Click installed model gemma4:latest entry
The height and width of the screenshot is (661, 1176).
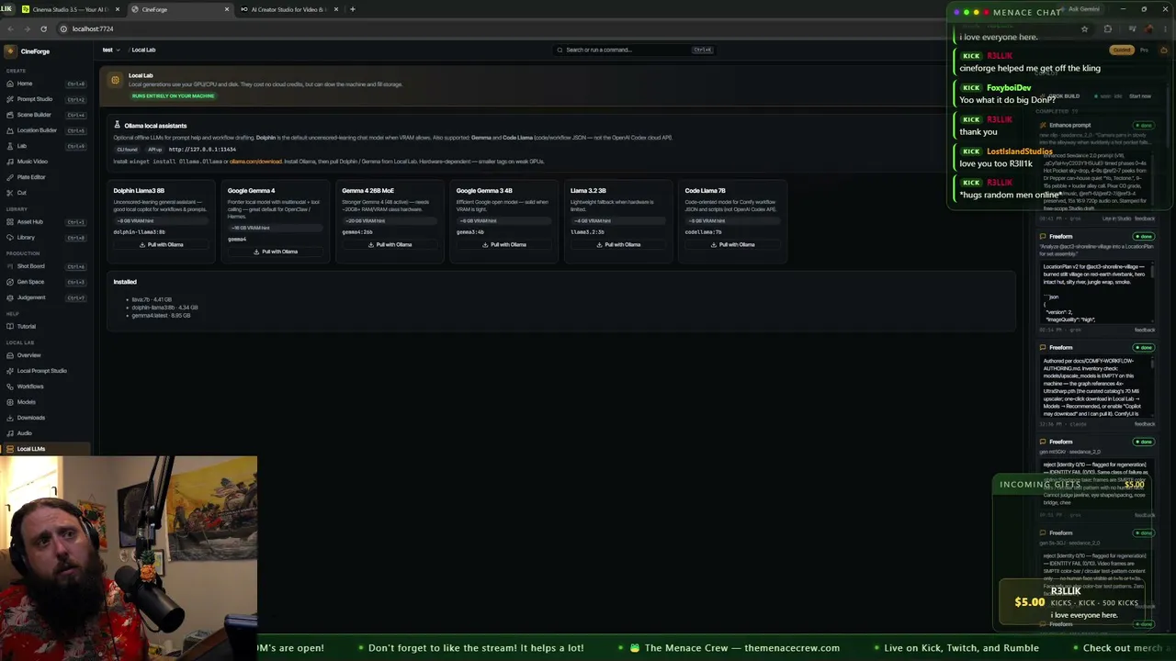pos(161,316)
